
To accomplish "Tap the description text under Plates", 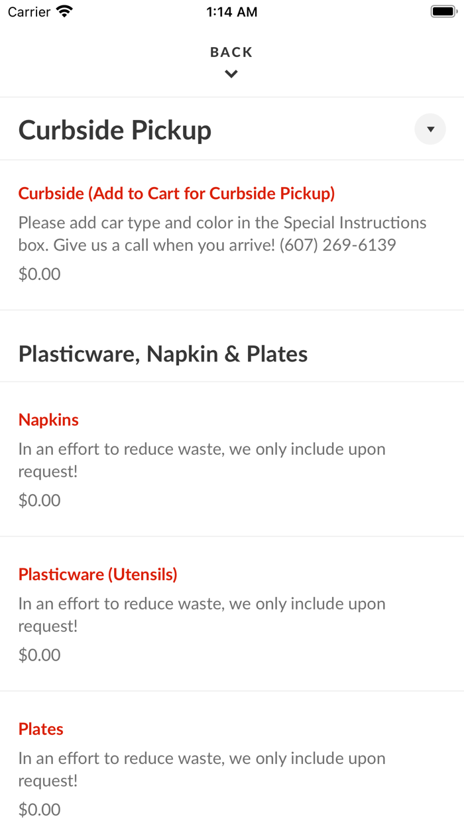I will 202,769.
